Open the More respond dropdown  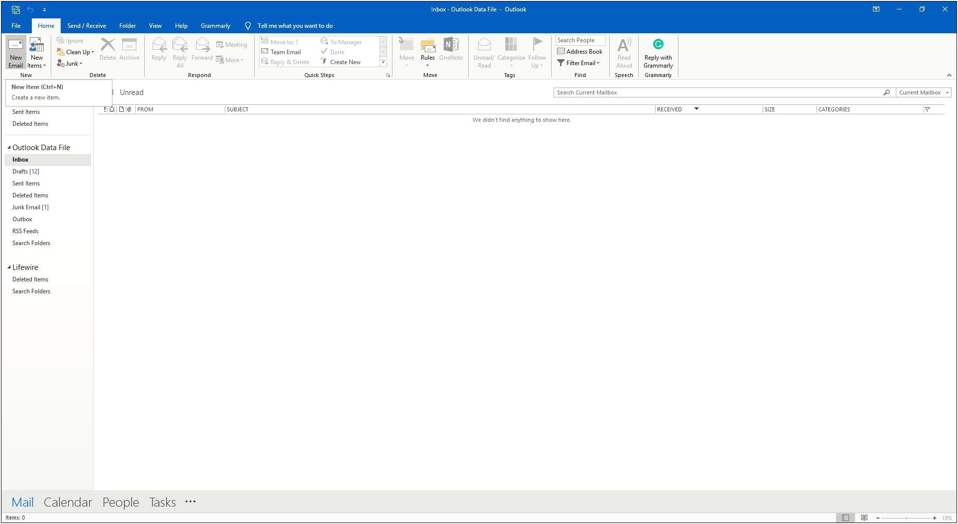click(x=230, y=60)
